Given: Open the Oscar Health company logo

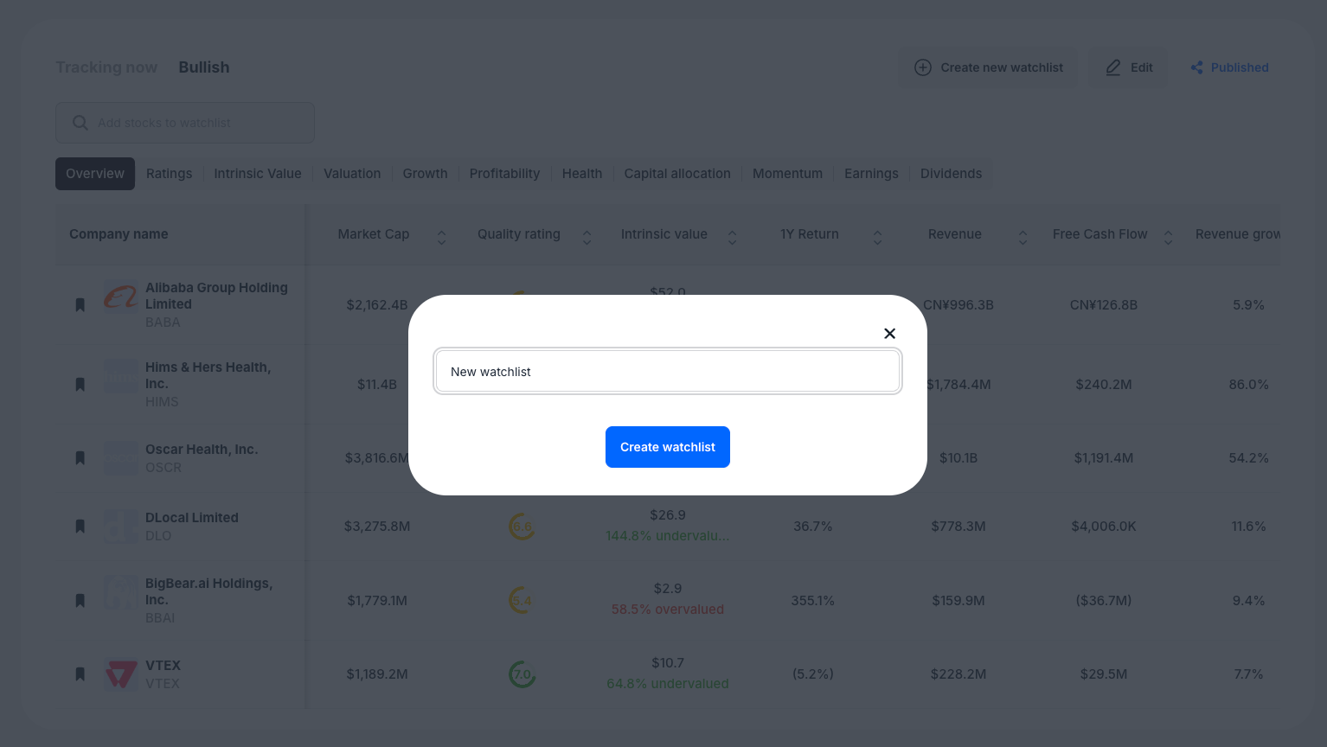Looking at the screenshot, I should (121, 458).
